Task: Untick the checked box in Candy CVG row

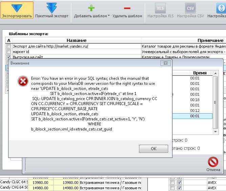Action: pos(179,188)
